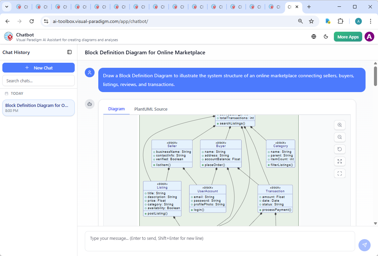Image resolution: width=378 pixels, height=256 pixels.
Task: Open More Apps
Action: coord(348,37)
